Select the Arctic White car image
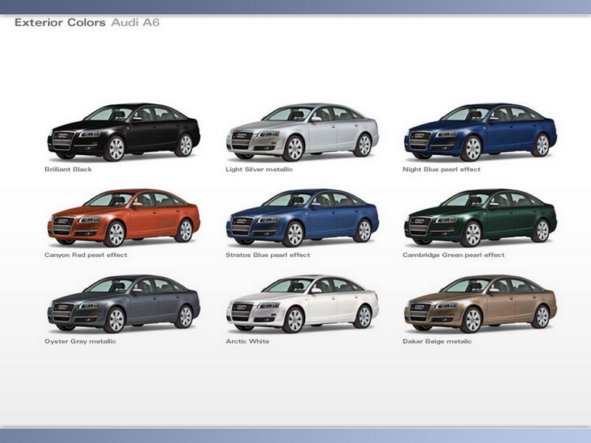 click(x=302, y=303)
